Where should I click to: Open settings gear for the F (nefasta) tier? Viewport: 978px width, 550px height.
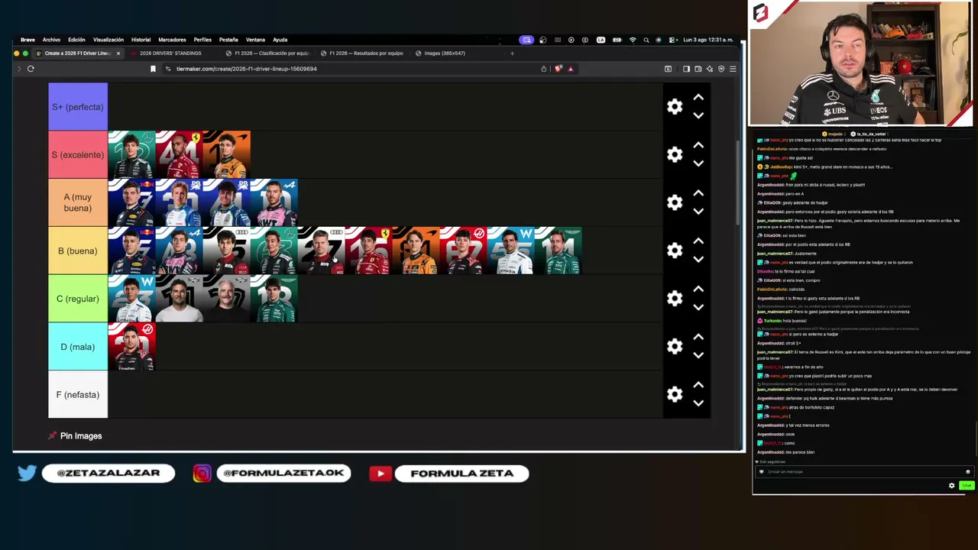pyautogui.click(x=675, y=394)
